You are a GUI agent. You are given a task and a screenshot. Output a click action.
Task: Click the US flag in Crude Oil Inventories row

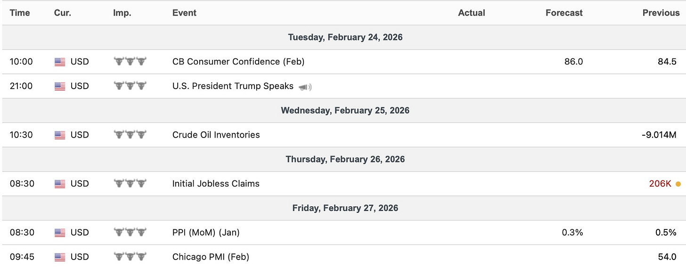click(60, 135)
